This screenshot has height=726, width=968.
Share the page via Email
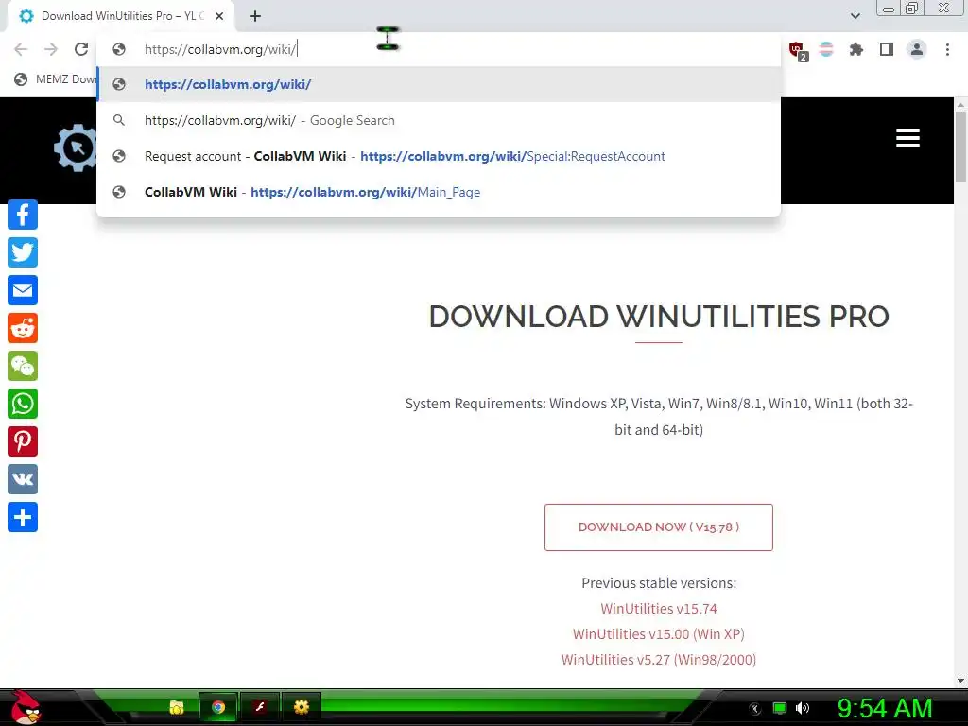click(23, 290)
